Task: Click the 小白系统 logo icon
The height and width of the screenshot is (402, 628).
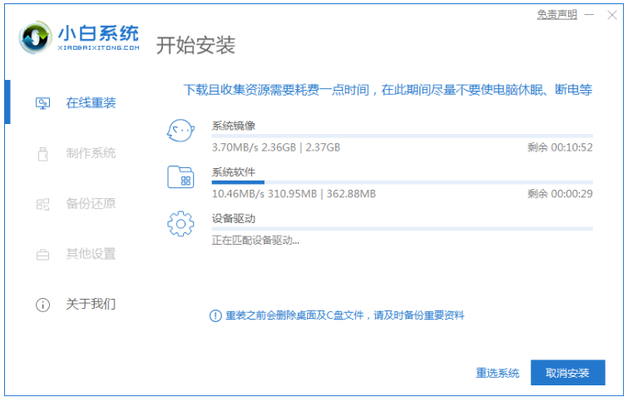Action: 33,37
